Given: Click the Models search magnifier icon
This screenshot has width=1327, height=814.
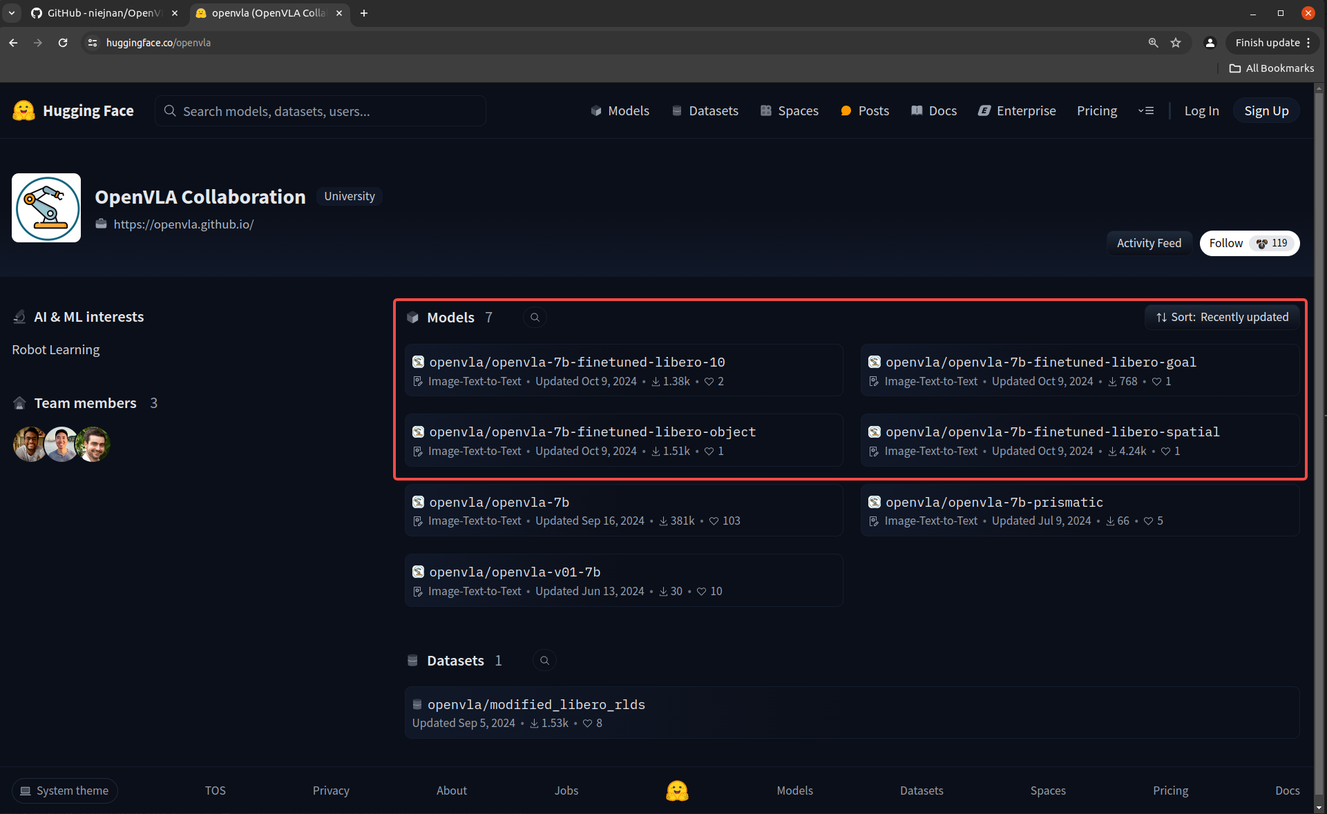Looking at the screenshot, I should click(x=535, y=318).
